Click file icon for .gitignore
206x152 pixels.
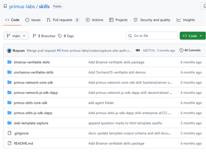coord(9,133)
